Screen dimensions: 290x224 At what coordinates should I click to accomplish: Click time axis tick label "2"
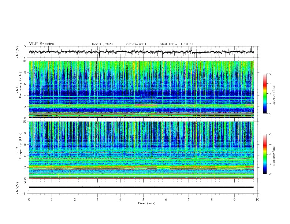click(x=75, y=199)
